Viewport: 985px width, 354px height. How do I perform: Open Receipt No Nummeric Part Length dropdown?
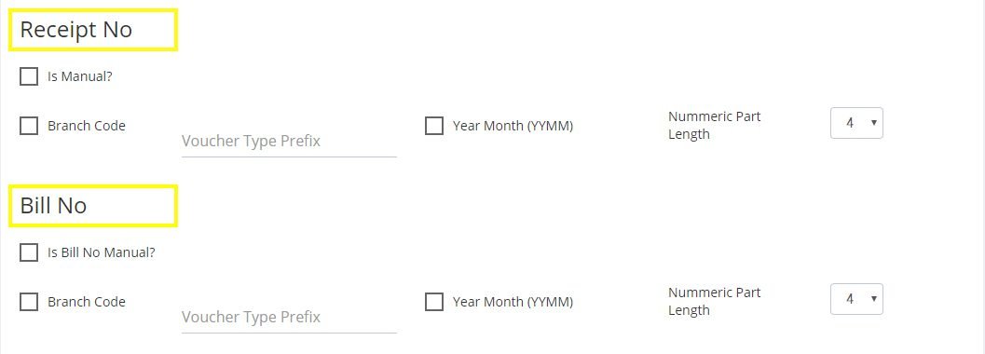pyautogui.click(x=856, y=123)
